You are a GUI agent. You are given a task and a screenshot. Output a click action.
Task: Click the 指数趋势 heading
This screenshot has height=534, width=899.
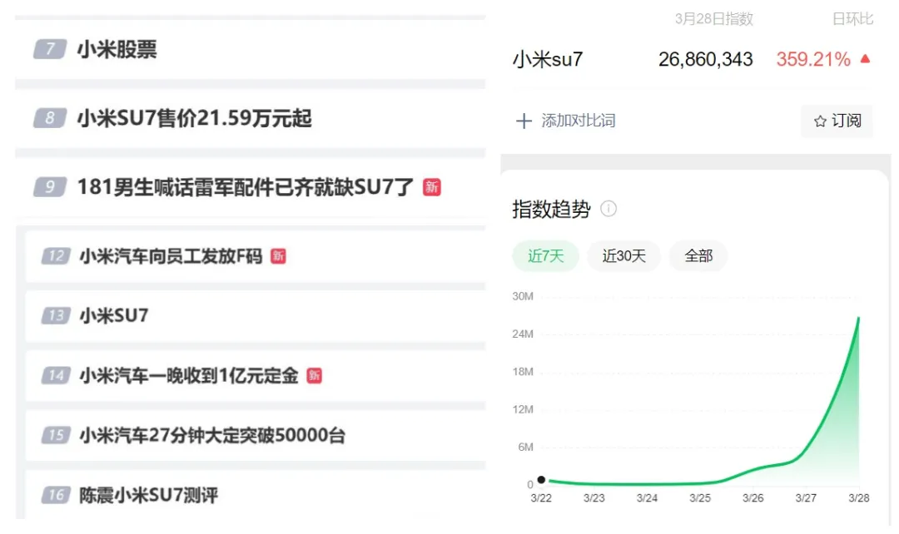coord(551,209)
